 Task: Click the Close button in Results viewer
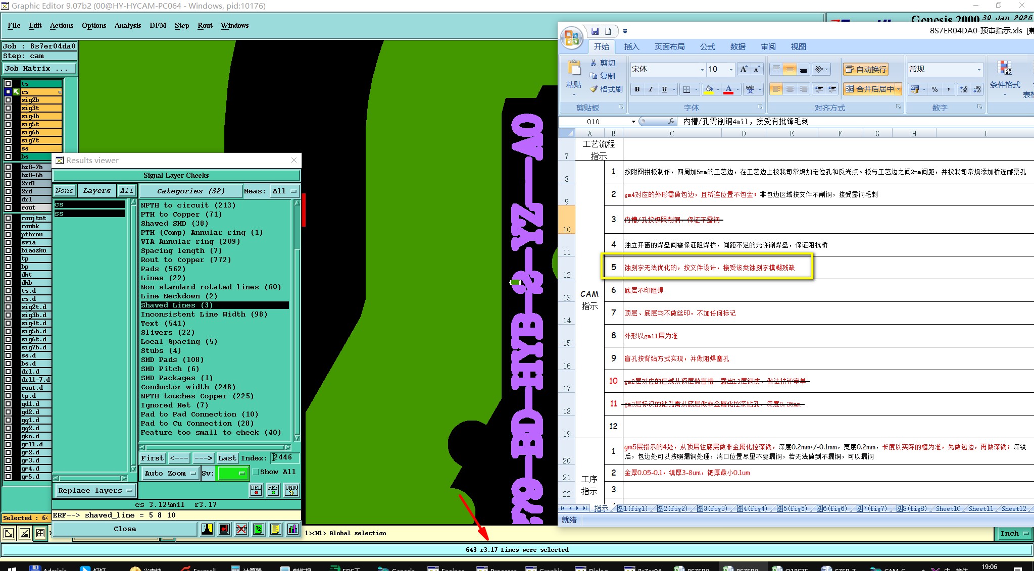coord(125,529)
